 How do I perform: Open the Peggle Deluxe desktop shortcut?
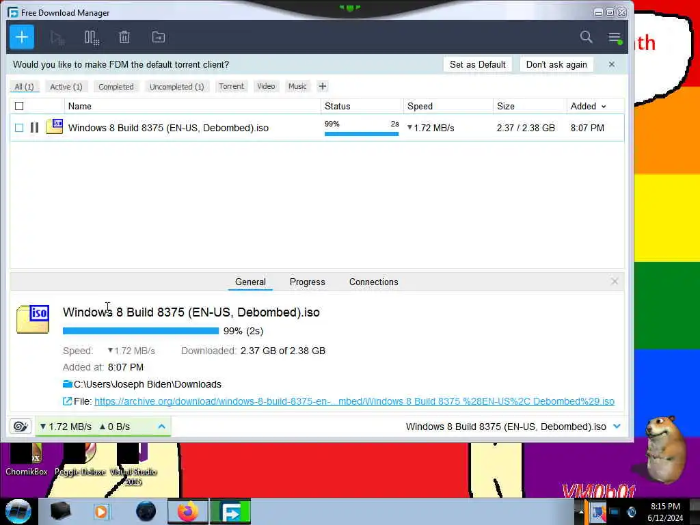[x=80, y=459]
